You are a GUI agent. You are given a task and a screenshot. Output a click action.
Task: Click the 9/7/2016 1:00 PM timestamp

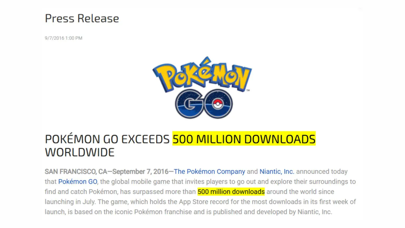click(64, 38)
